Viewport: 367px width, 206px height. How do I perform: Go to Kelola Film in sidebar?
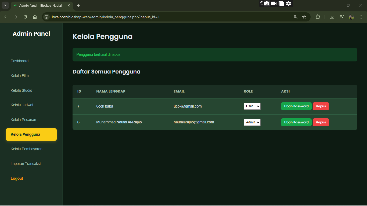coord(20,76)
